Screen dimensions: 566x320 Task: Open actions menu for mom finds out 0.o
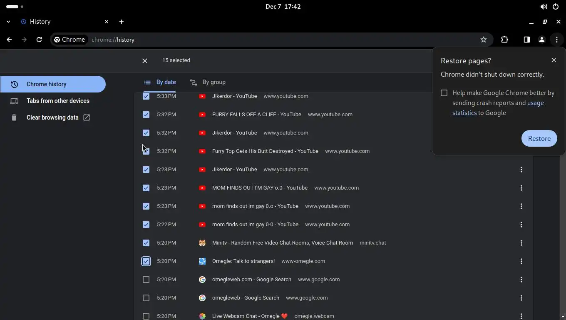pos(521,206)
